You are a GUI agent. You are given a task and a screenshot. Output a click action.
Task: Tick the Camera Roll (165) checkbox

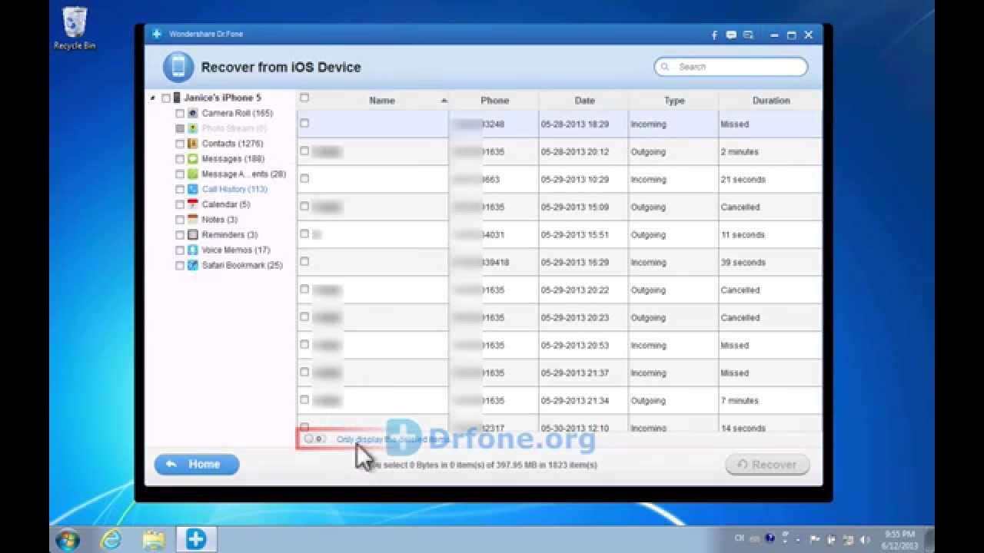180,114
